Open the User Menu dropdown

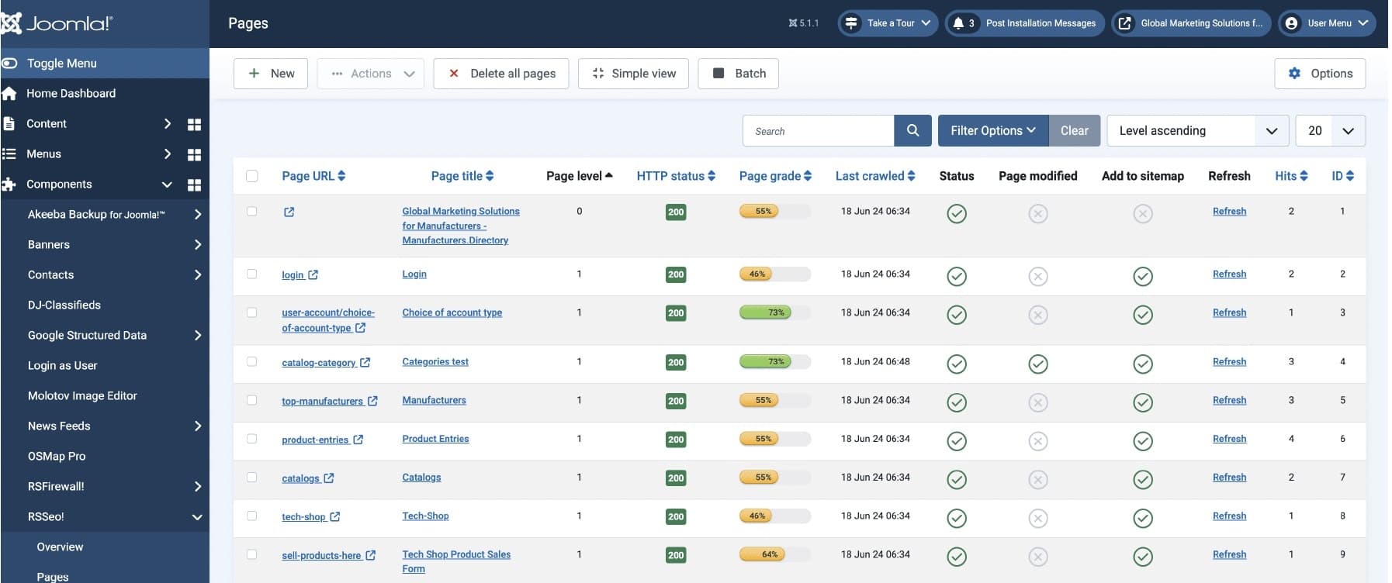[x=1328, y=23]
